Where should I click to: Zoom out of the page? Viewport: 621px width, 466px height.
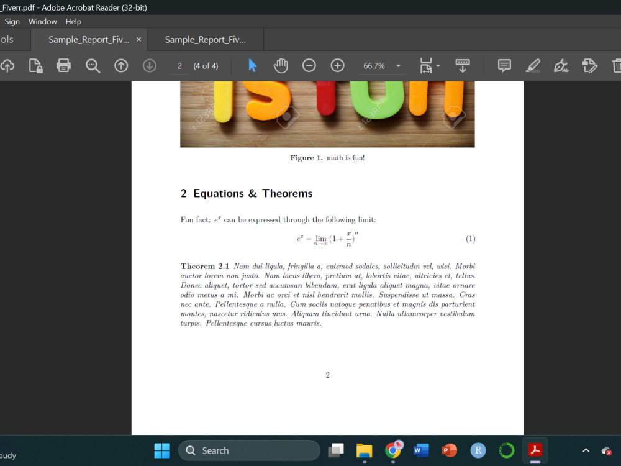click(309, 65)
